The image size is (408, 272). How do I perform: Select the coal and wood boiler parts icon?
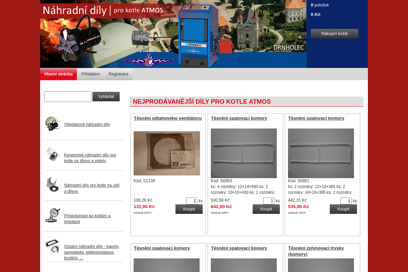point(53,185)
